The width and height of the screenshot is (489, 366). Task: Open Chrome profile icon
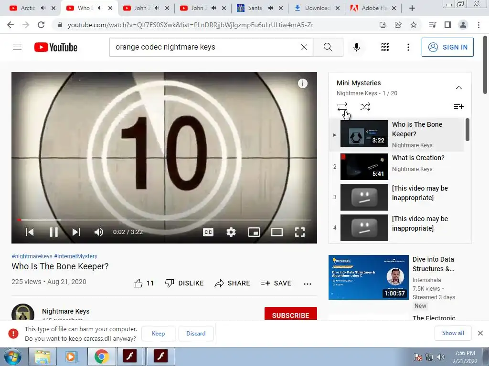(463, 25)
